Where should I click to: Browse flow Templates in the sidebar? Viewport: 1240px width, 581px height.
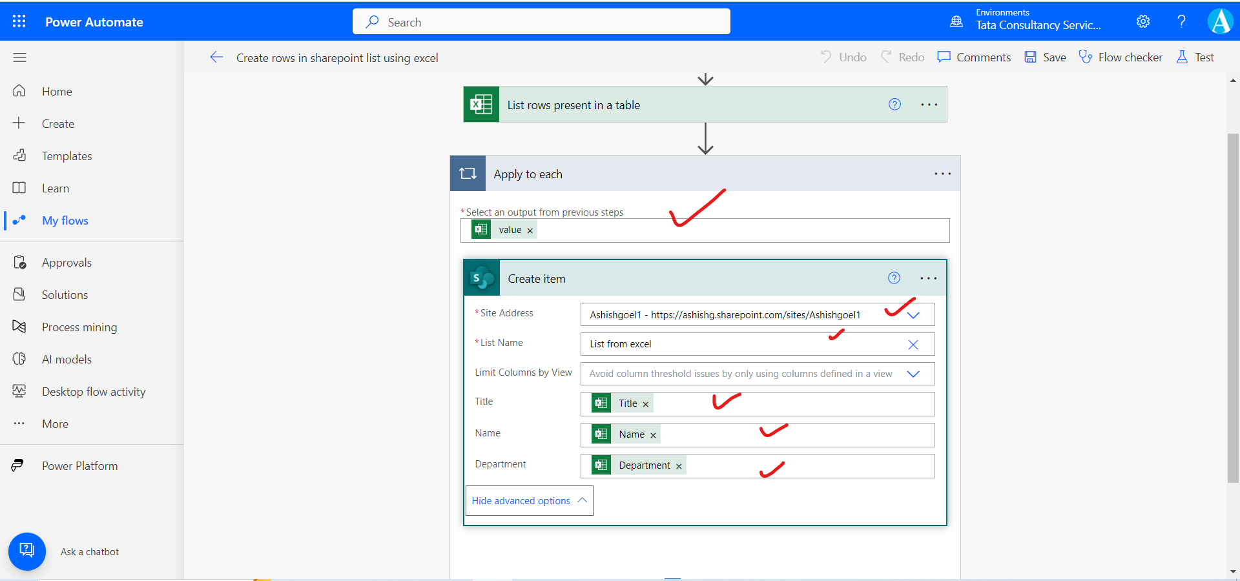point(67,156)
